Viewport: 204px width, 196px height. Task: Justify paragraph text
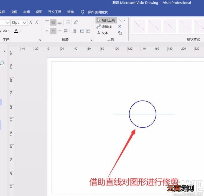[66, 31]
